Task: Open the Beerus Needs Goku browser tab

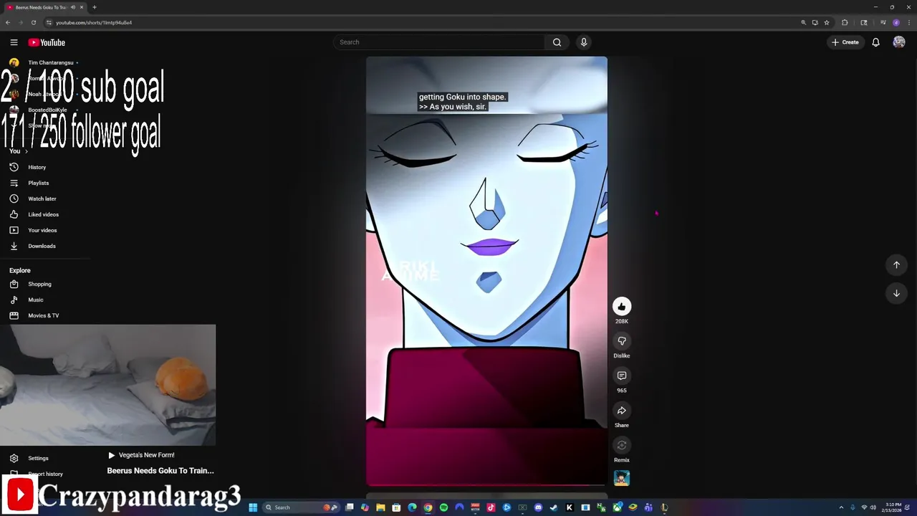Action: click(44, 7)
